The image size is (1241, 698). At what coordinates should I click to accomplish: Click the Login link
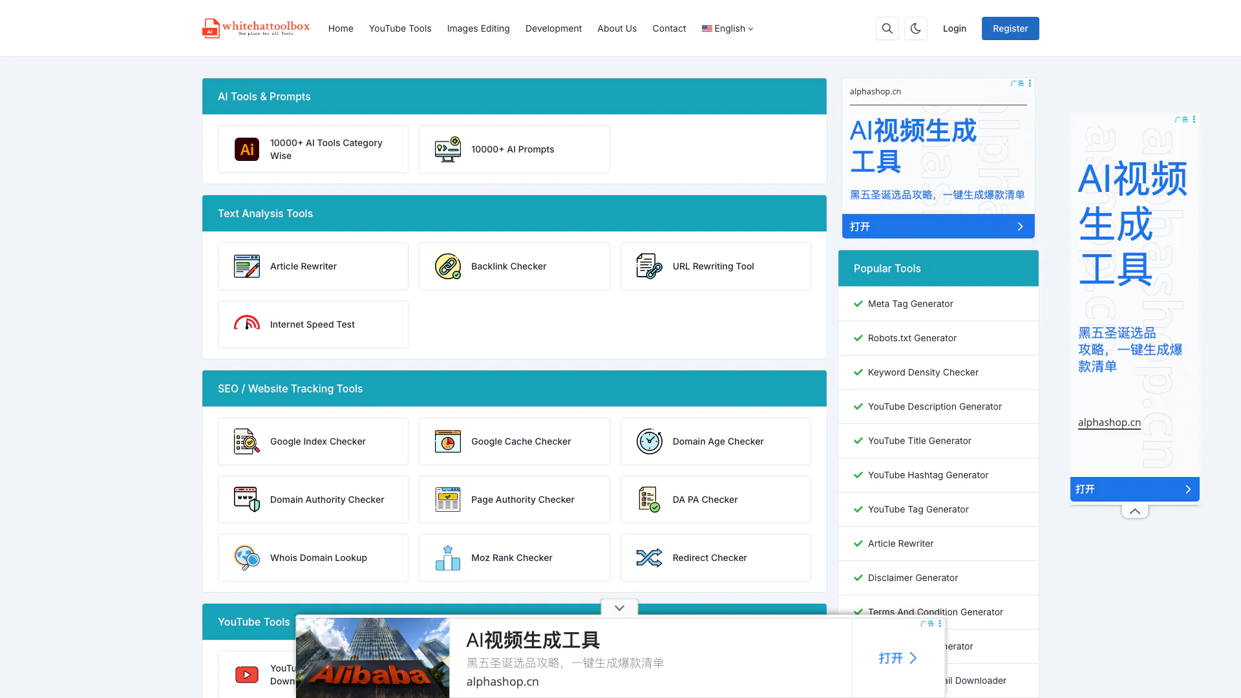954,28
